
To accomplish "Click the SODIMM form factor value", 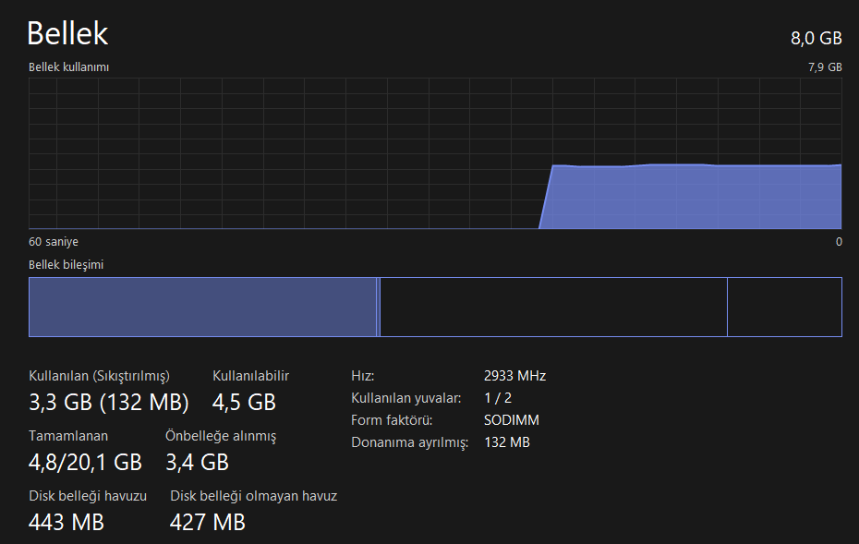I will coord(511,420).
